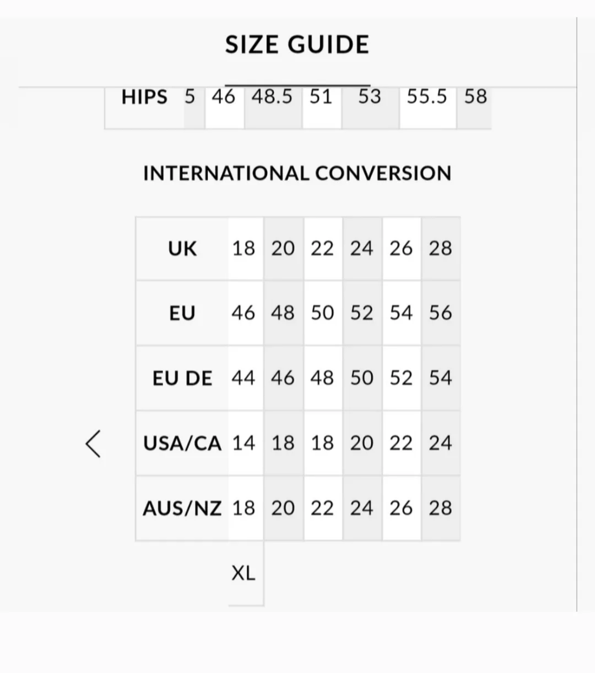Select the UK row label
Viewport: 595px width, 673px height.
click(x=182, y=249)
